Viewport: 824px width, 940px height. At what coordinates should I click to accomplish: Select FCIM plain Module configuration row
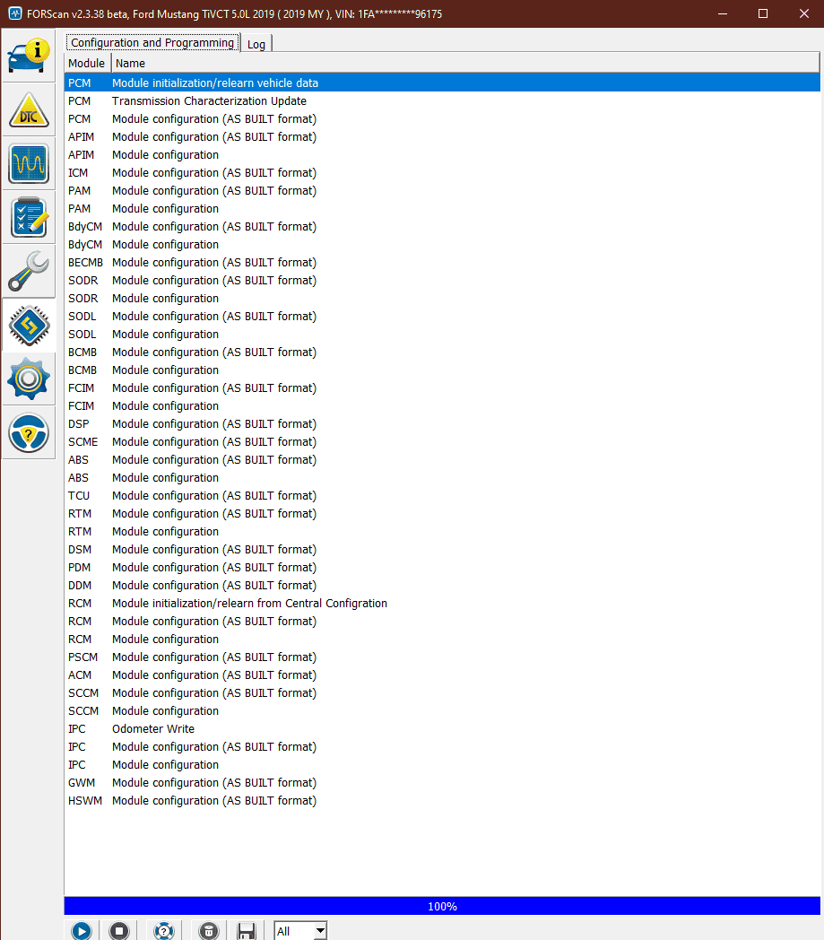442,405
